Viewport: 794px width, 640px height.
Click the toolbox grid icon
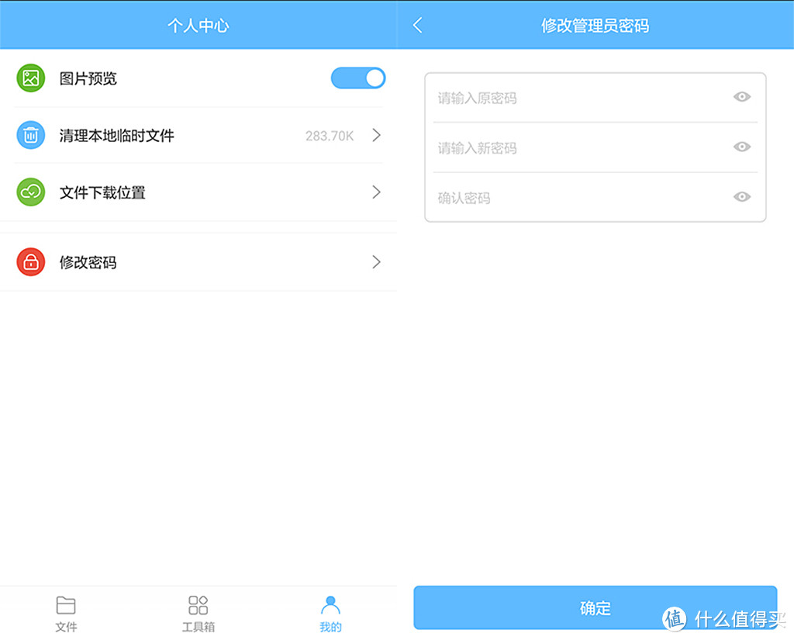(x=198, y=605)
